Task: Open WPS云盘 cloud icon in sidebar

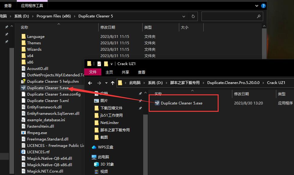Action: [94, 147]
